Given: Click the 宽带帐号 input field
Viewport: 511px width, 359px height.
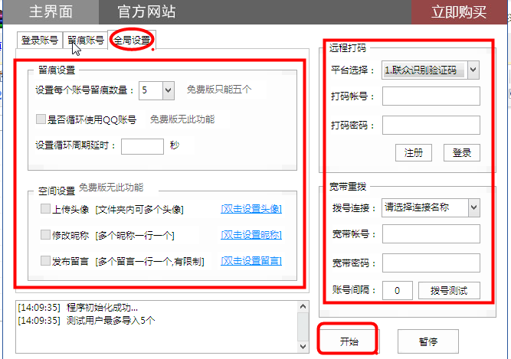Looking at the screenshot, I should tap(431, 233).
